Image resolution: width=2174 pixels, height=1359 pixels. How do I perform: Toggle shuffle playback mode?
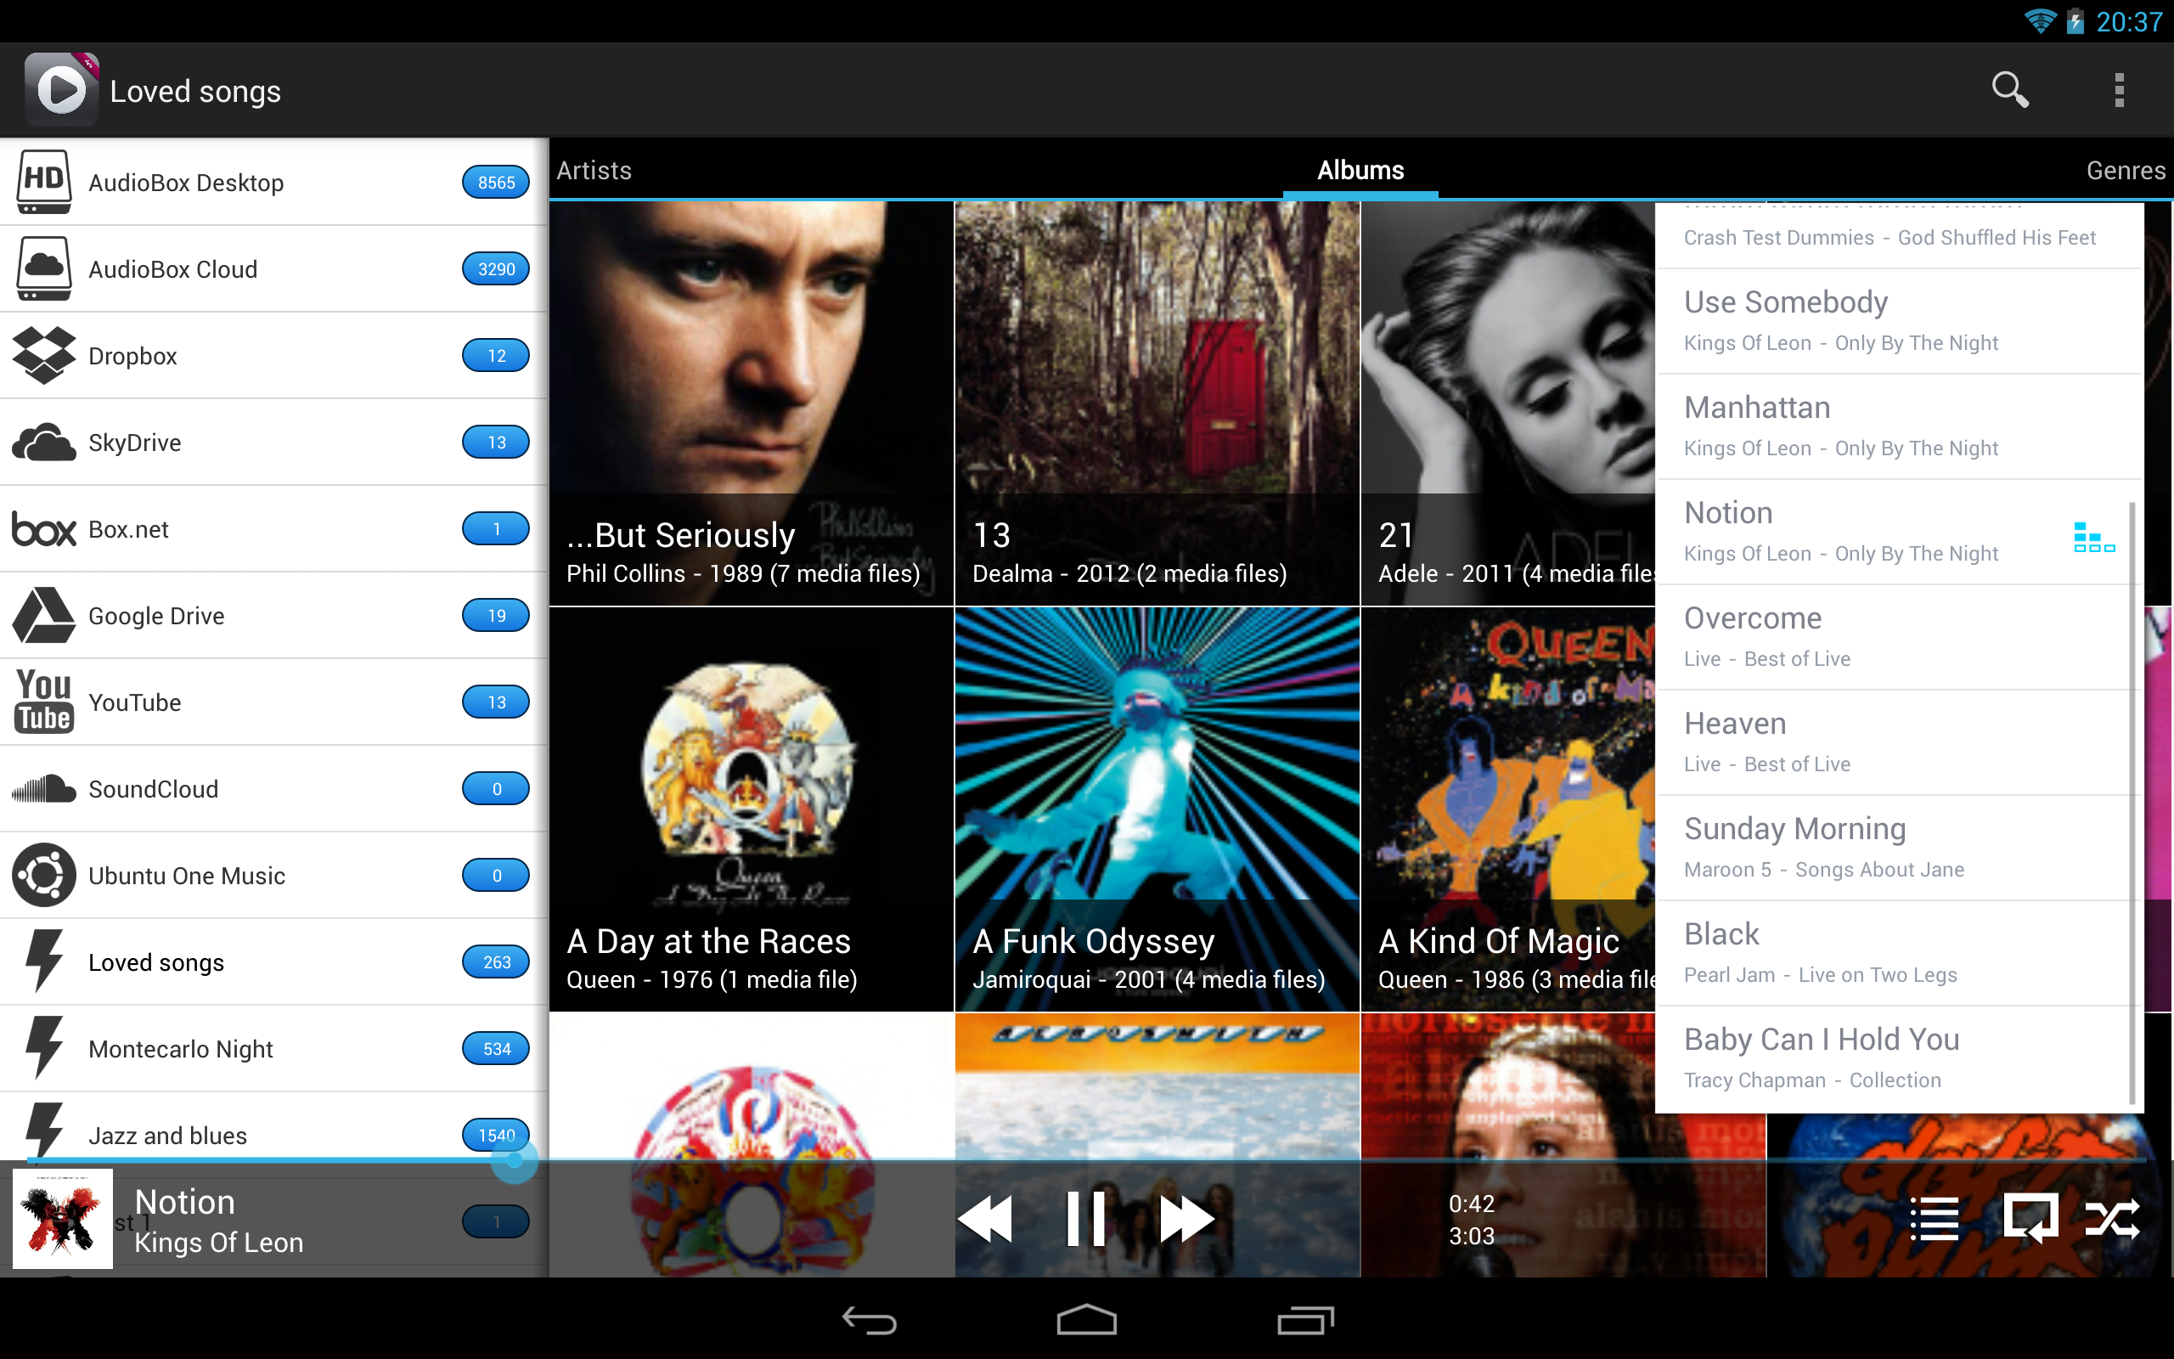(2111, 1220)
